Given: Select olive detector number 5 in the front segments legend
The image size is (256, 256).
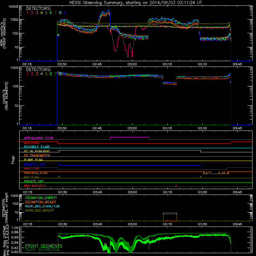Looking at the screenshot, I should [x=46, y=12].
